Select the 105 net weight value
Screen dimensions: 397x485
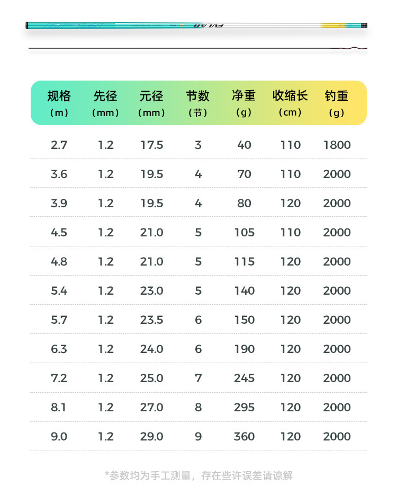pyautogui.click(x=244, y=232)
